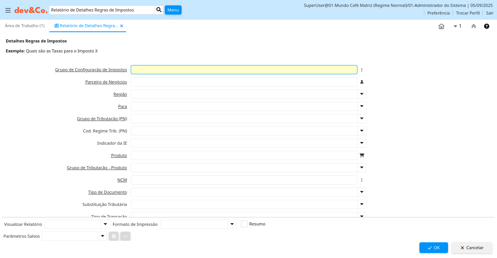Open Grupo de Configuração de Impostos lookup
Viewport: 497px width, 258px height.
click(362, 70)
